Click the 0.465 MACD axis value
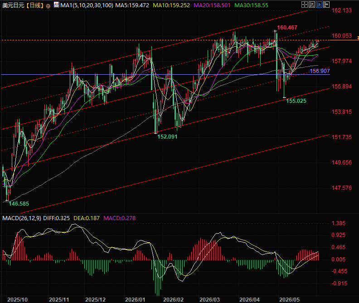The height and width of the screenshot is (303, 359). pyautogui.click(x=339, y=247)
